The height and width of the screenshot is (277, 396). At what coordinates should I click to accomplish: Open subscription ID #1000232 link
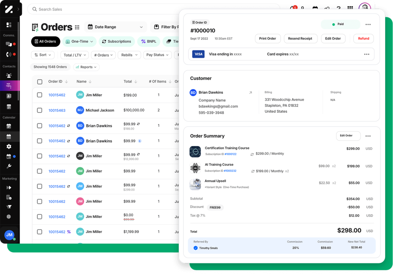(230, 171)
